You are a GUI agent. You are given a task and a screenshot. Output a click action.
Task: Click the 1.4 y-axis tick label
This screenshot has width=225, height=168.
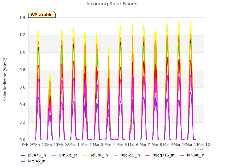tap(22, 17)
